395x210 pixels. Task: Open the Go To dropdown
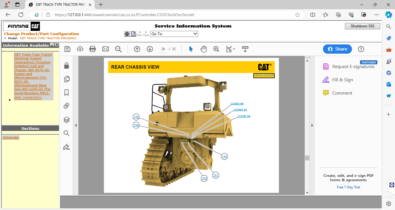(174, 34)
